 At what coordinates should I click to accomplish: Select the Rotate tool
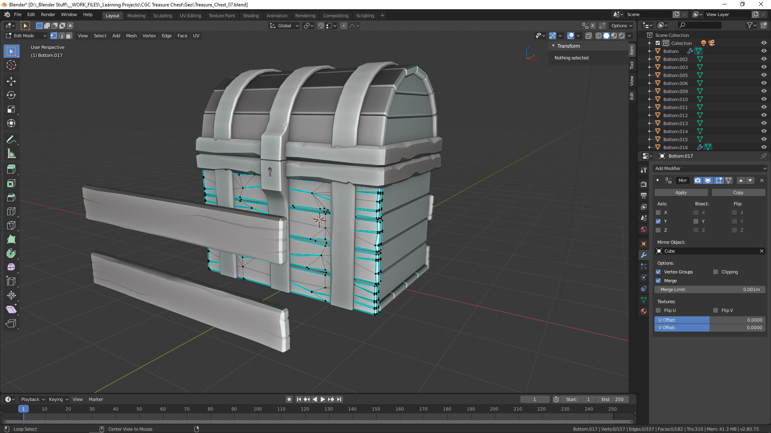pos(11,95)
